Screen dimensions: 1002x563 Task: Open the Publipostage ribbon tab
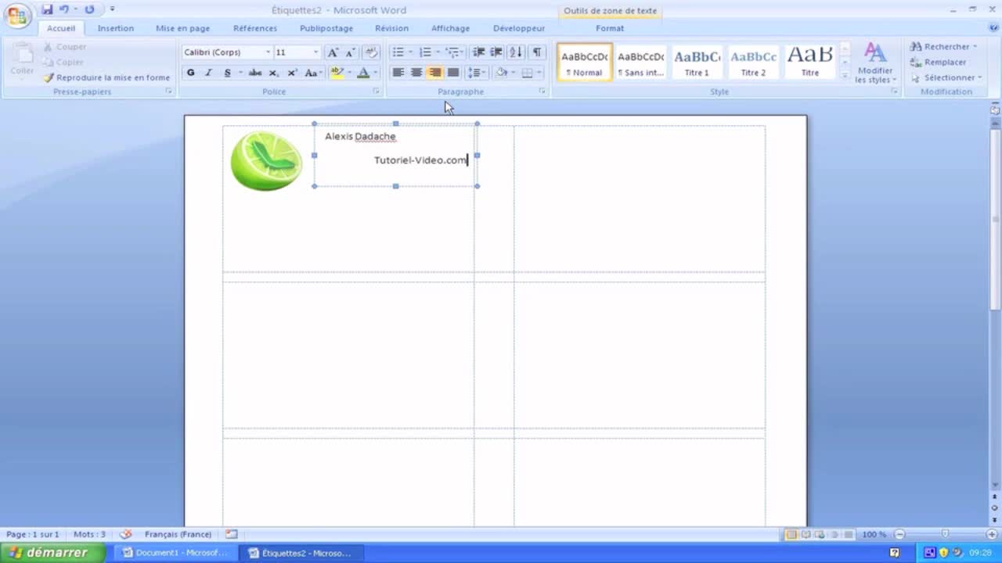click(x=326, y=28)
